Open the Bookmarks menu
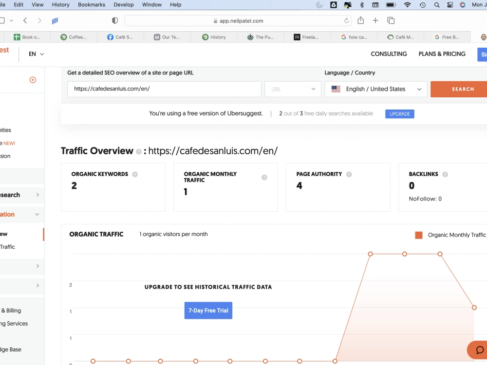The height and width of the screenshot is (365, 487). click(92, 5)
